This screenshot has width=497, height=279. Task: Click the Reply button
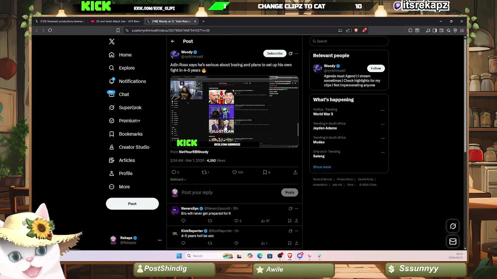pos(290,192)
